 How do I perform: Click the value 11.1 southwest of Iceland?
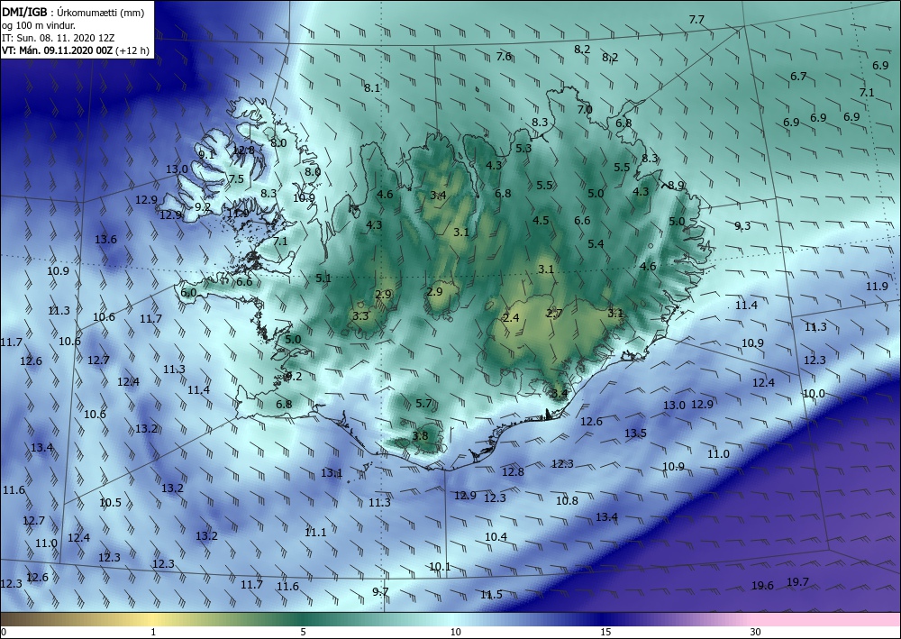pos(315,532)
